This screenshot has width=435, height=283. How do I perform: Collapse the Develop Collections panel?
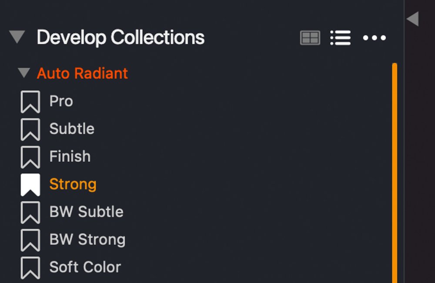pyautogui.click(x=17, y=37)
